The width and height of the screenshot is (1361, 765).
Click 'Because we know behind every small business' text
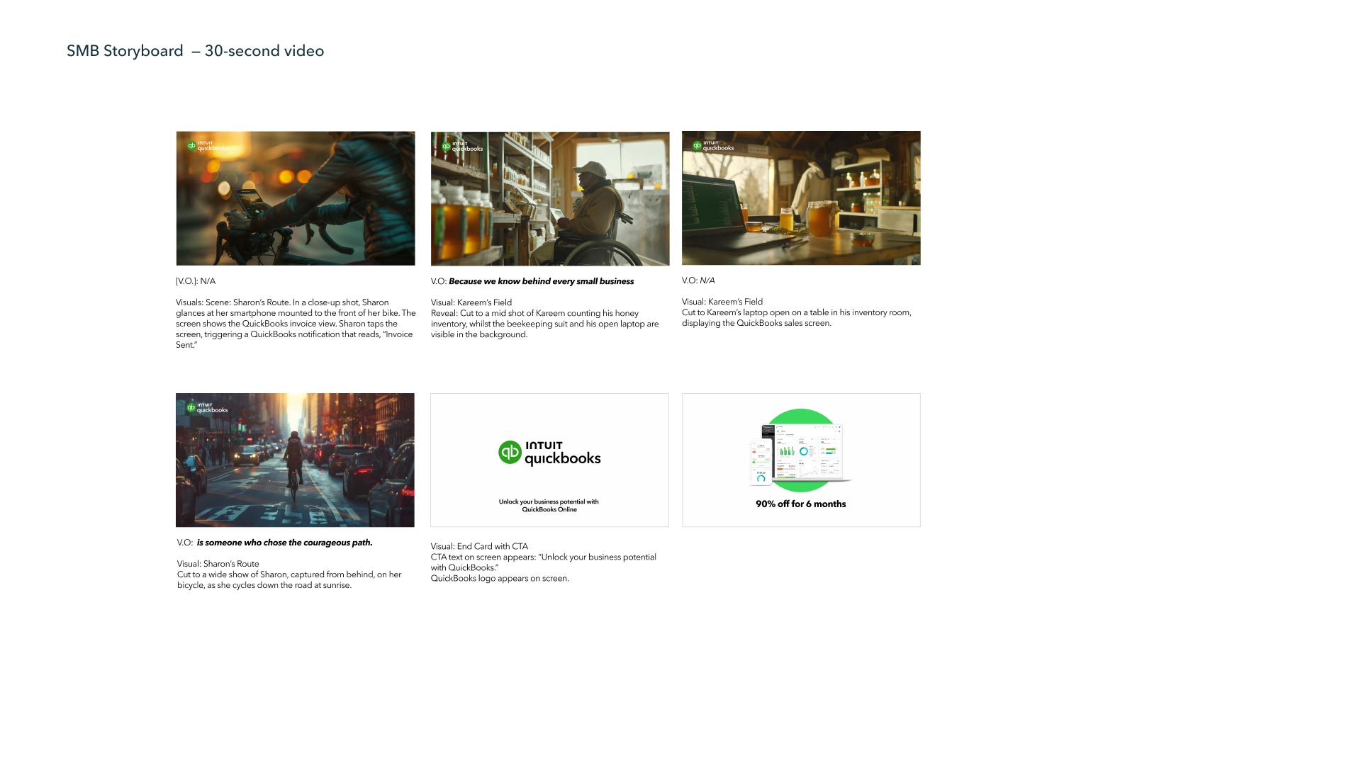[541, 281]
